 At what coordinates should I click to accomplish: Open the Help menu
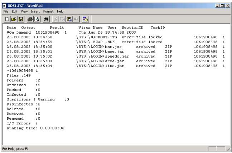click(x=60, y=11)
